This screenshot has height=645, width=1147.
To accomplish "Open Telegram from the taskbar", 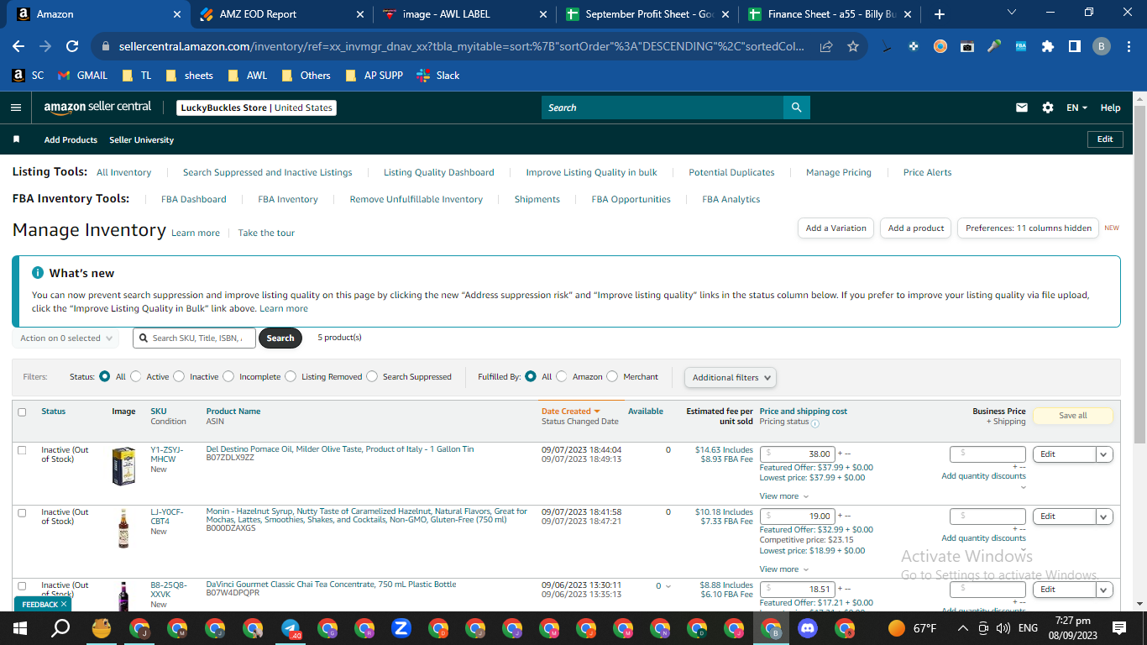I will pyautogui.click(x=291, y=628).
